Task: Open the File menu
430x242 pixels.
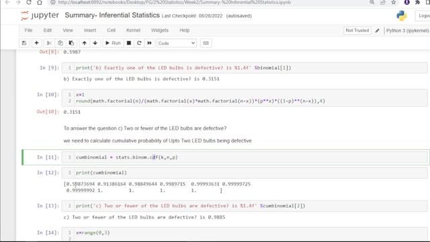Action: coord(28,30)
